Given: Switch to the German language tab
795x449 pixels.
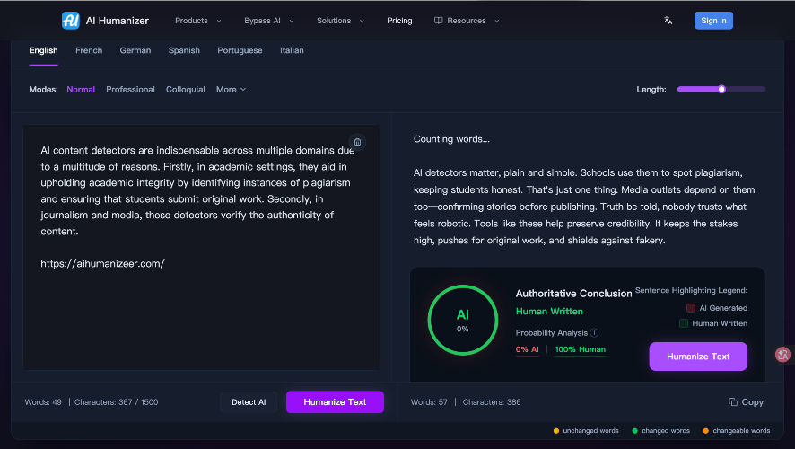Looking at the screenshot, I should [135, 51].
